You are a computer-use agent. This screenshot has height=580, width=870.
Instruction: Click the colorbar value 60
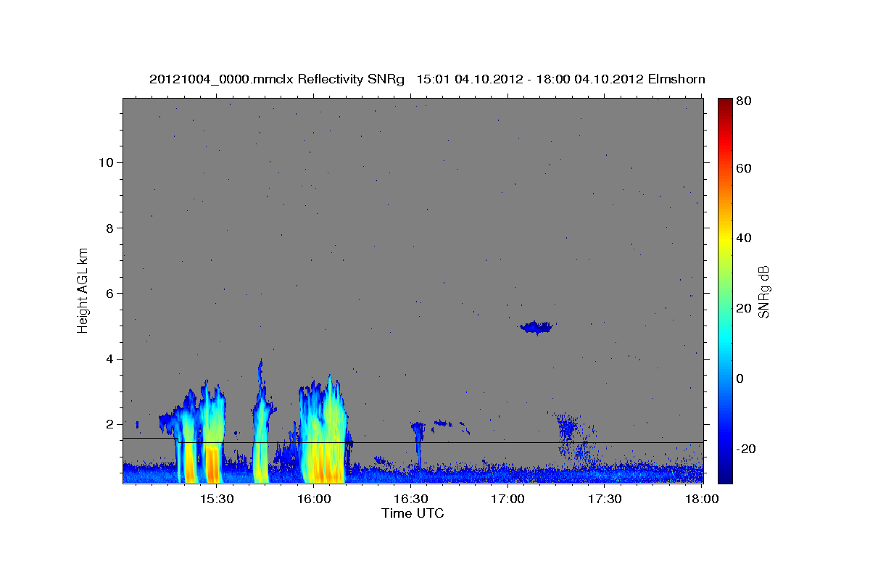[742, 168]
